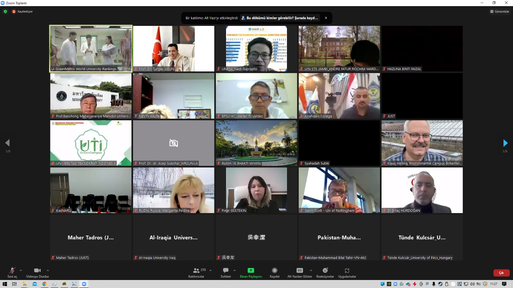Expand participants options arrow beside 210
513x288 pixels.
[x=211, y=270]
